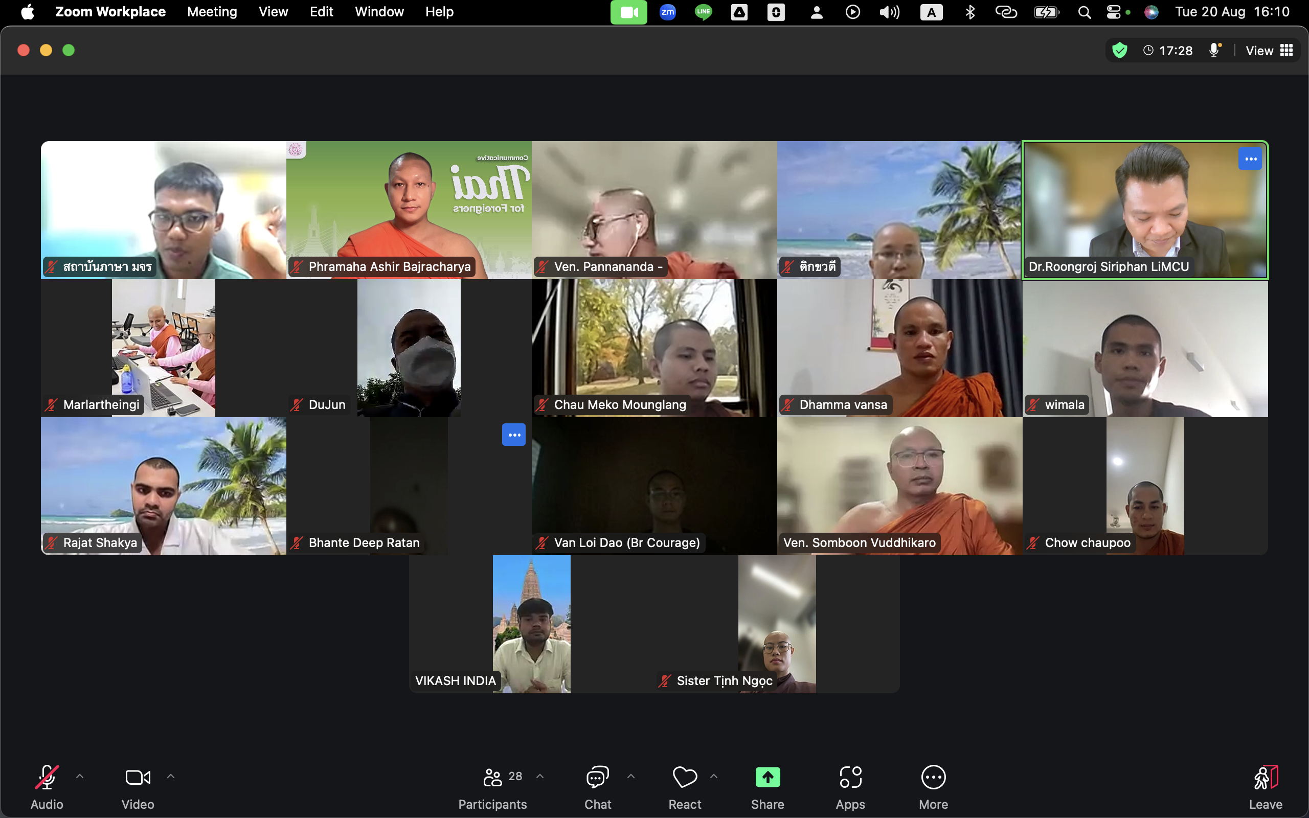Open the Window menu in menu bar
The width and height of the screenshot is (1309, 818).
click(378, 12)
